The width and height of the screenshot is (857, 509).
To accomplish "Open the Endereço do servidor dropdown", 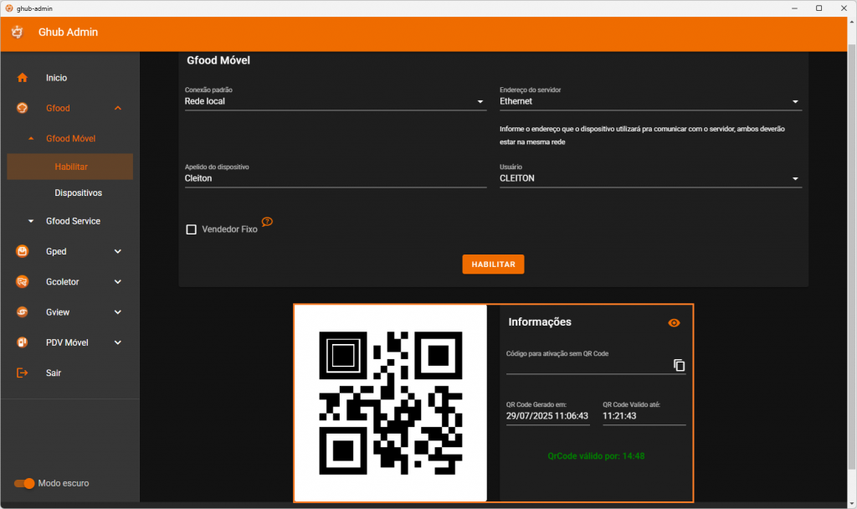I will click(650, 101).
